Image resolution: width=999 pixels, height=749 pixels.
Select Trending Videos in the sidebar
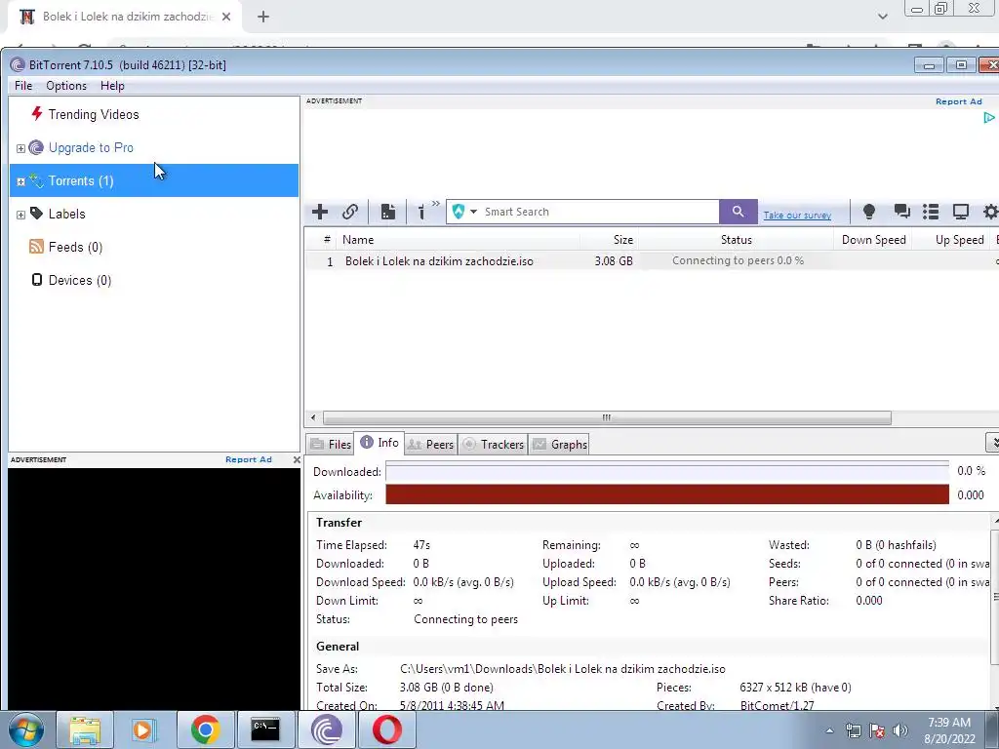[x=94, y=115]
